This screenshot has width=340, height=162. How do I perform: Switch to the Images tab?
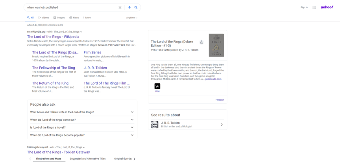(x=59, y=18)
